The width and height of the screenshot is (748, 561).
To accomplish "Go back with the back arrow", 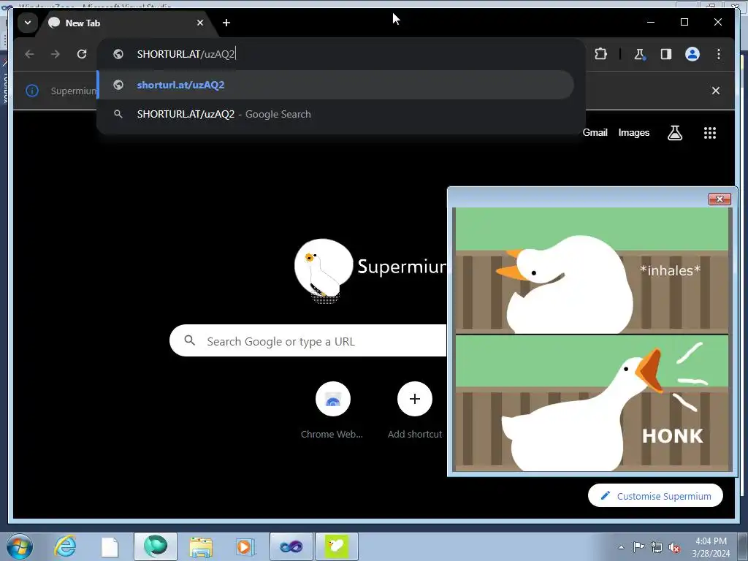I will [29, 54].
